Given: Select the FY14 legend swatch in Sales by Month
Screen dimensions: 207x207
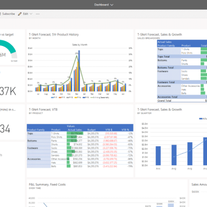Looking at the screenshot, I should point(76,98).
